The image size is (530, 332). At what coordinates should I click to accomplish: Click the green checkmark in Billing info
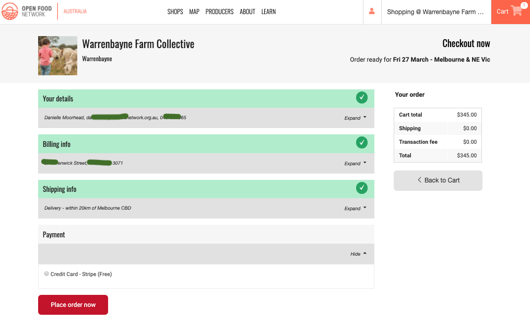362,143
